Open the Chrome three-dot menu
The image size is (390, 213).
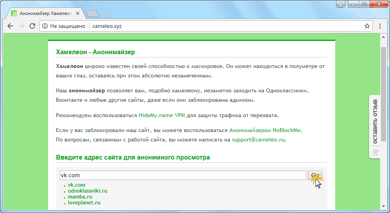[x=380, y=26]
